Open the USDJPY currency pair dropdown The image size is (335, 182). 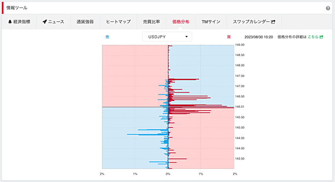coord(167,37)
